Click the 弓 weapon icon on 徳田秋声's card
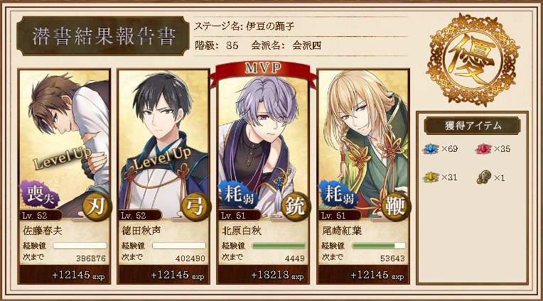The width and height of the screenshot is (543, 301). pyautogui.click(x=196, y=207)
